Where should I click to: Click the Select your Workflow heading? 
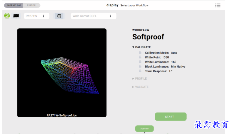coord(134,5)
